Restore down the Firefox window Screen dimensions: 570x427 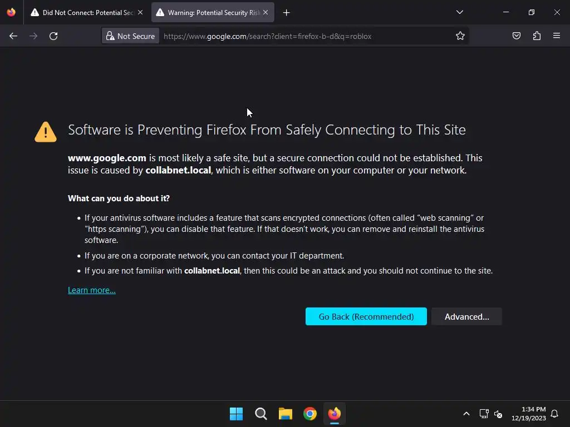click(x=532, y=12)
